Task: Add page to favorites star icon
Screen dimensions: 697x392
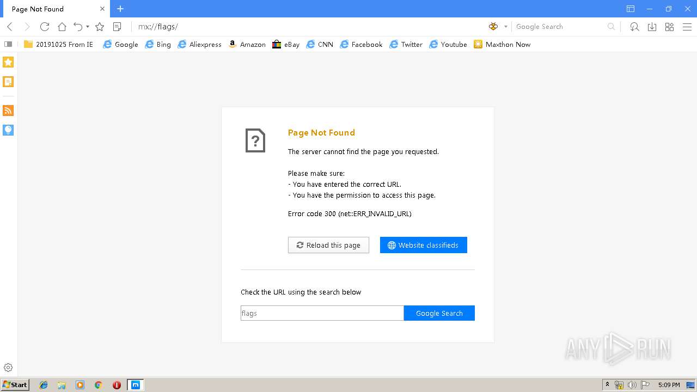Action: coord(100,27)
